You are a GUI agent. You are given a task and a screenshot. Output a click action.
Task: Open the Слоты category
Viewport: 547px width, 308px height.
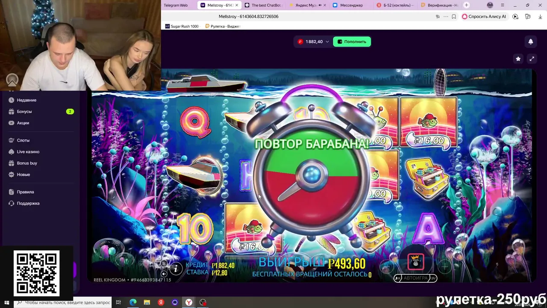click(x=23, y=140)
